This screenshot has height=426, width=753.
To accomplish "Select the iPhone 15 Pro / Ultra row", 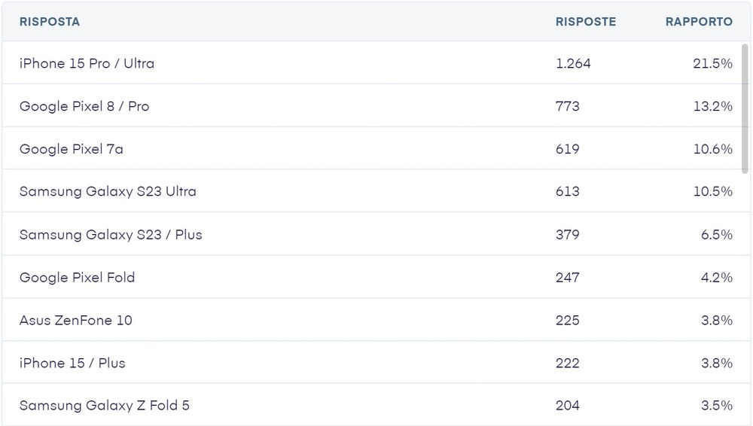I will (87, 64).
